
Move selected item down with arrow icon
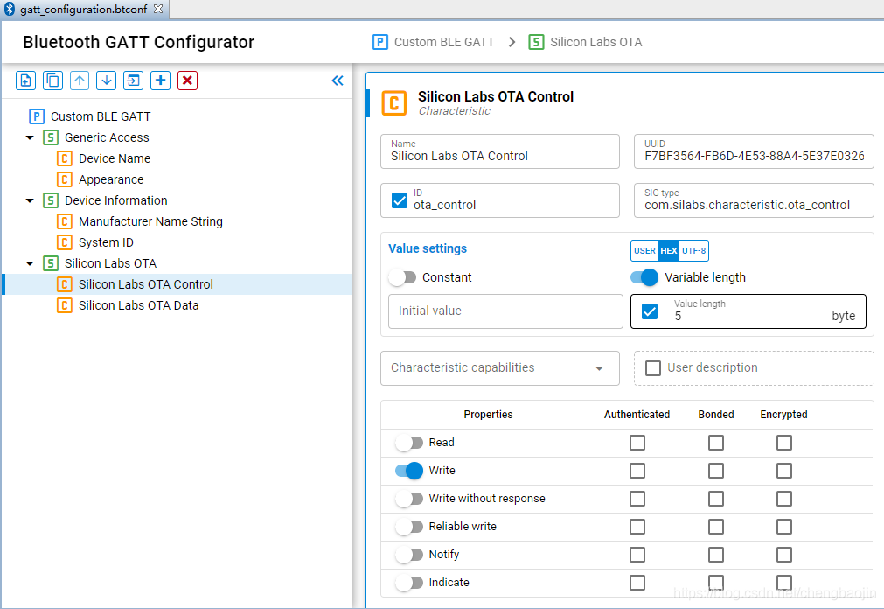pos(106,80)
